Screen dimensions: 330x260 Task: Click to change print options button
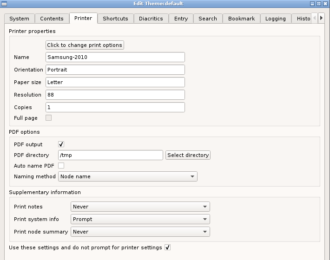(x=85, y=45)
